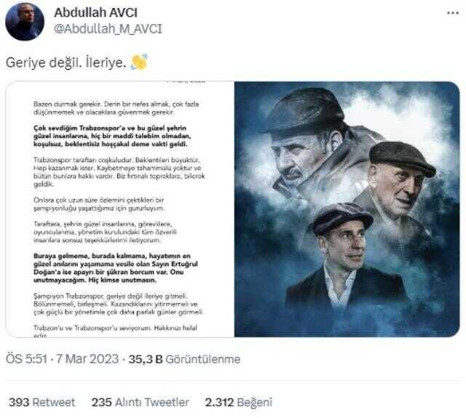
Task: Click the mustached man in top of poster
Action: [312, 142]
